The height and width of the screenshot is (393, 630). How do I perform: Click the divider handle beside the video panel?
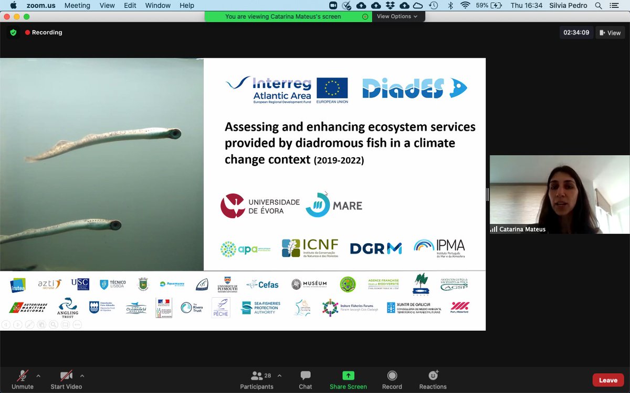click(488, 194)
